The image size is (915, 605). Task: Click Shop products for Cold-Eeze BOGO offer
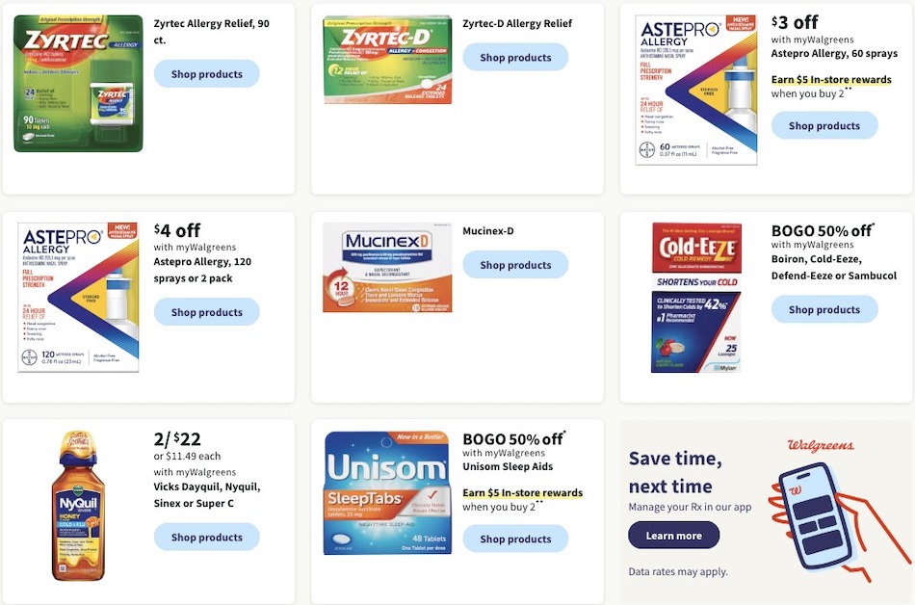[823, 310]
